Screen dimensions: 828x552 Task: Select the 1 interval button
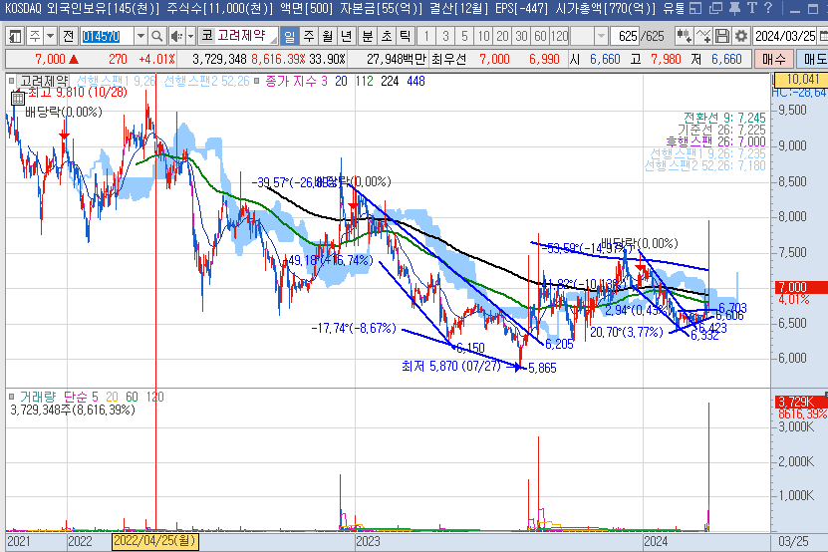coord(426,36)
